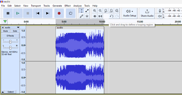This screenshot has height=95, width=182.
Task: Close the audio track with X
Action: point(3,28)
